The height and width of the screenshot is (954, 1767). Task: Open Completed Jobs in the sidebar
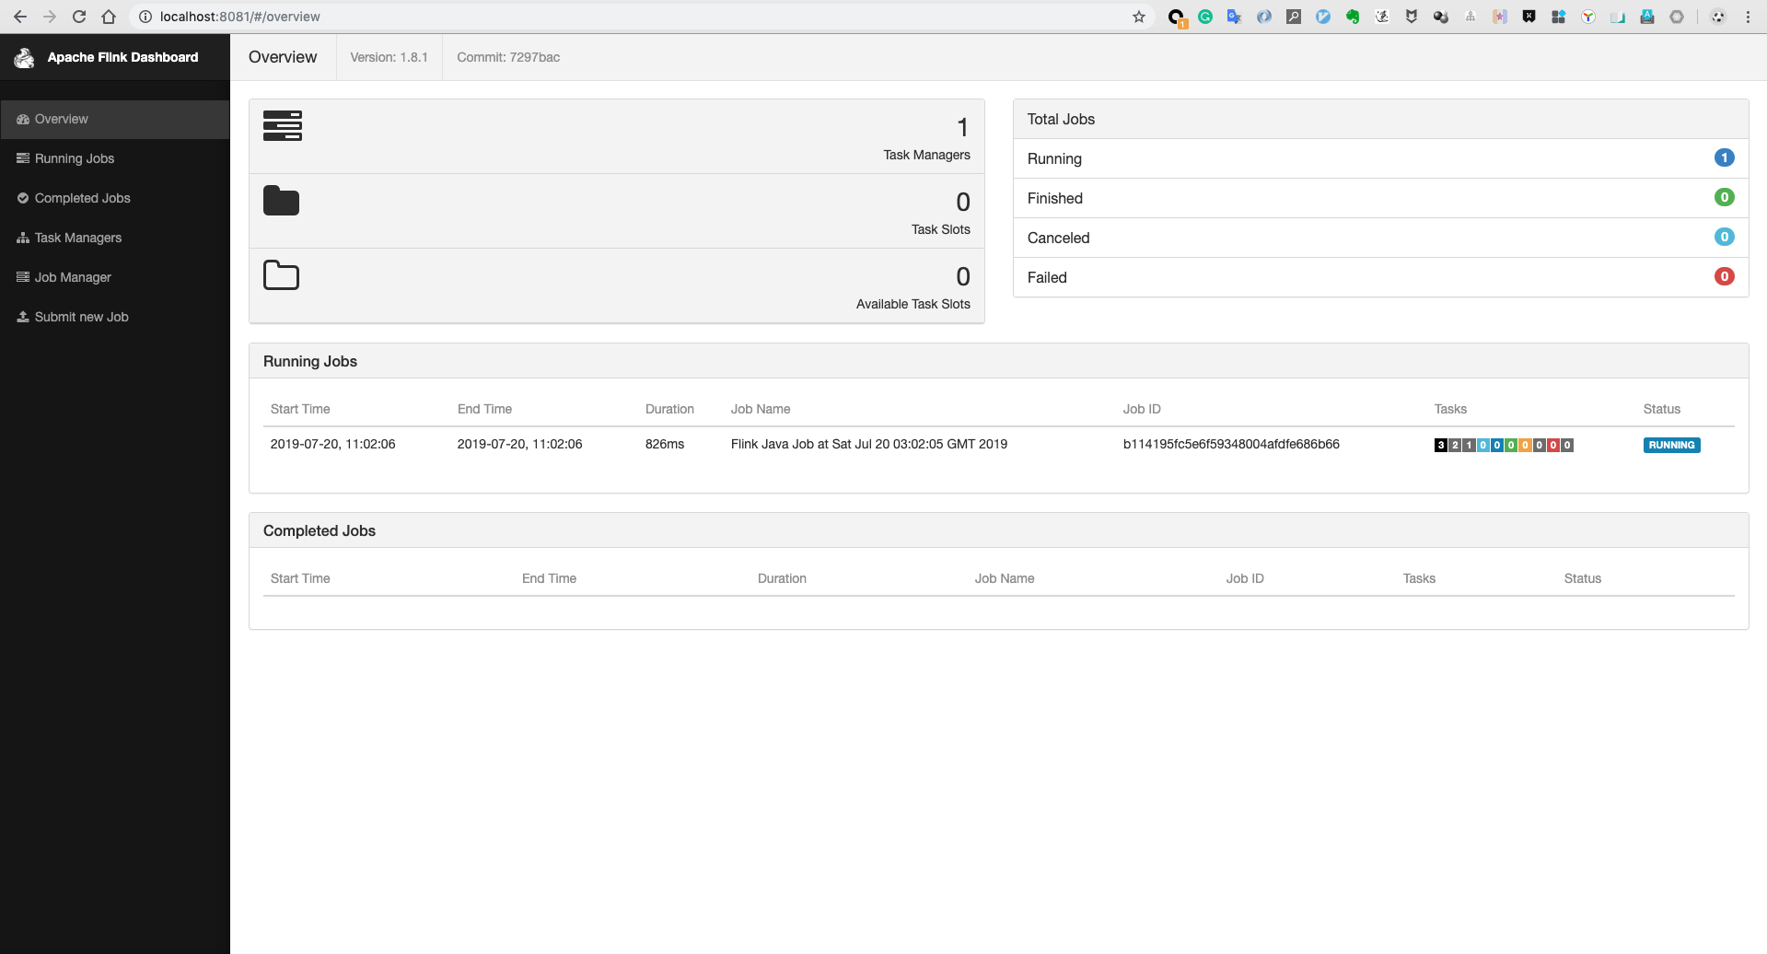pos(115,198)
